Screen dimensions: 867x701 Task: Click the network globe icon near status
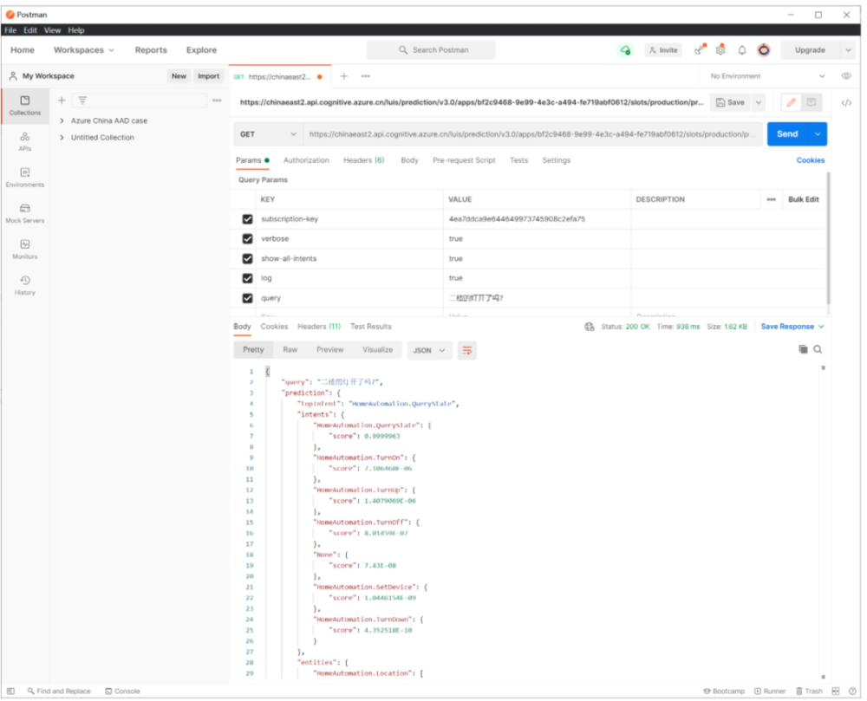[590, 327]
